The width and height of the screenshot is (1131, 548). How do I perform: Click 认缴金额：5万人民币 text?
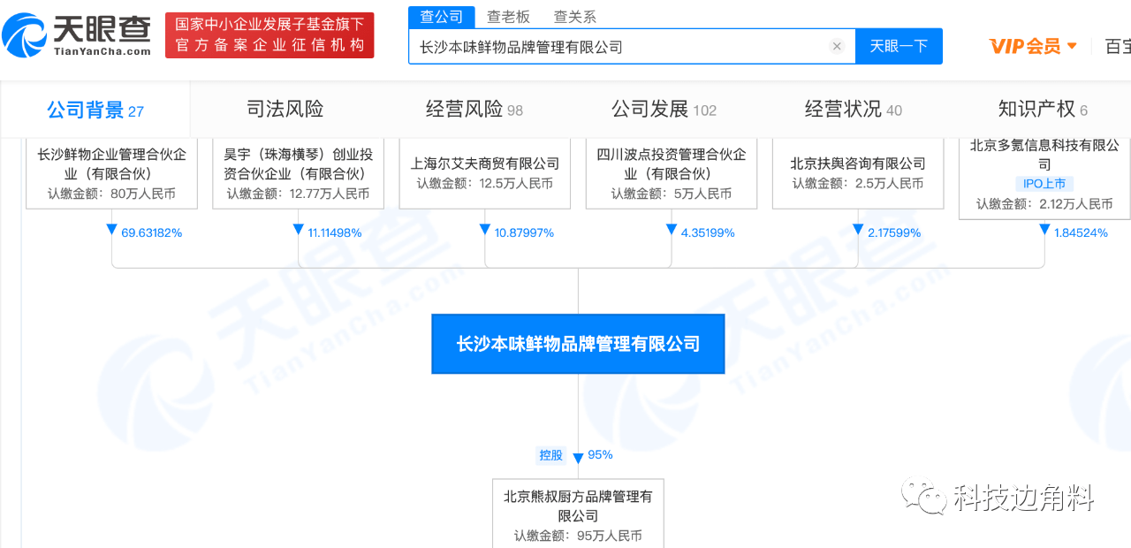pyautogui.click(x=672, y=194)
